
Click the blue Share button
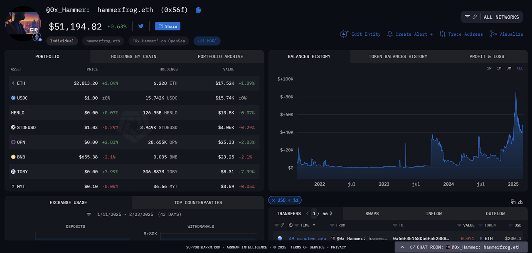167,26
